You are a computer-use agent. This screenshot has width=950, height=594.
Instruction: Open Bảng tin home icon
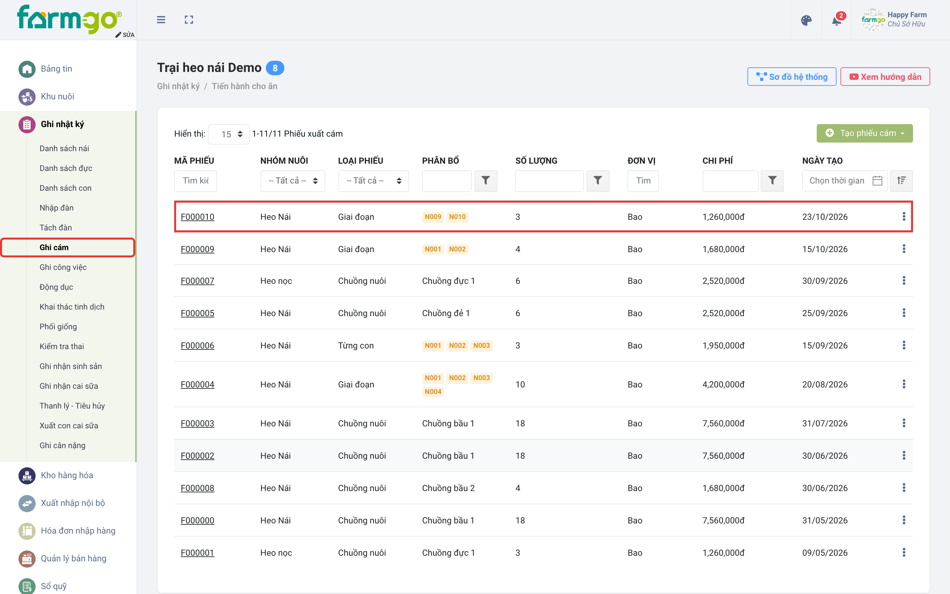click(27, 69)
